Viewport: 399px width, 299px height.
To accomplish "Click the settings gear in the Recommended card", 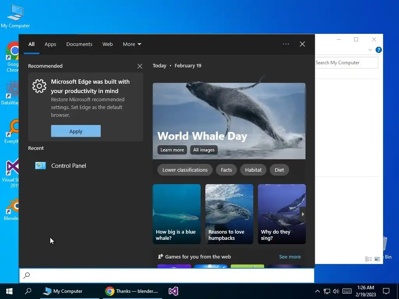I will [39, 86].
